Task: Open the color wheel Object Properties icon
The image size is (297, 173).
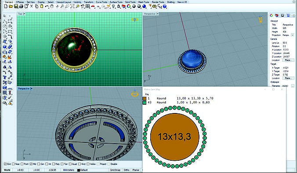Action: [x=129, y=7]
